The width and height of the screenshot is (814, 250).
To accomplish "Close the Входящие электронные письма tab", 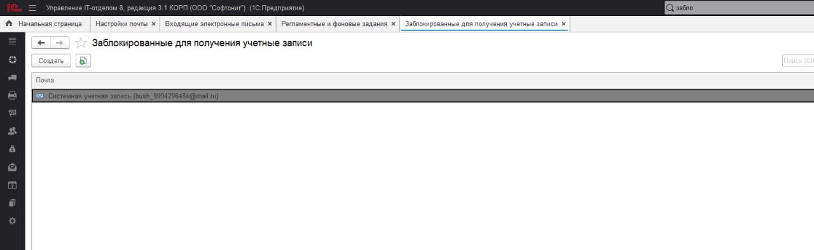I will tap(270, 23).
